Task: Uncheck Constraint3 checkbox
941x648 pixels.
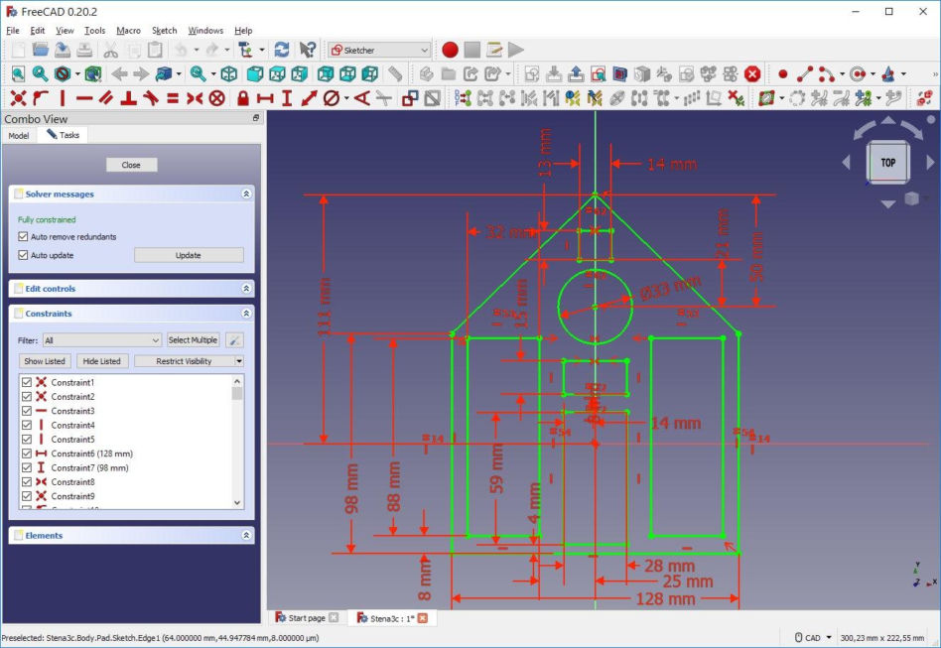Action: click(x=27, y=411)
